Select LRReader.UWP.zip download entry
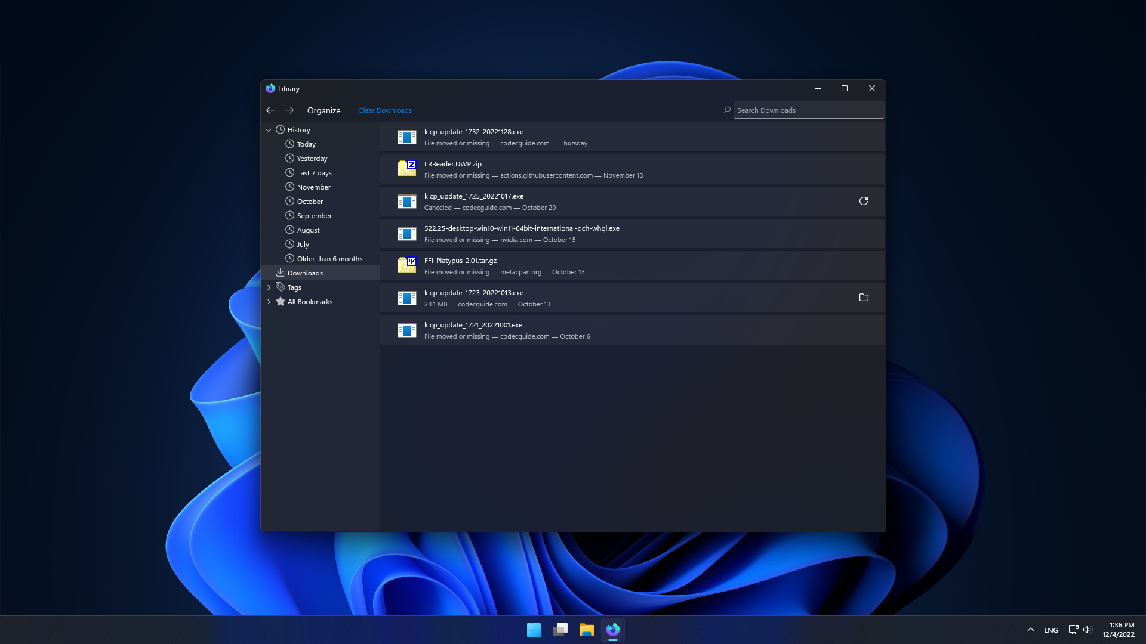This screenshot has height=644, width=1146. coord(632,169)
